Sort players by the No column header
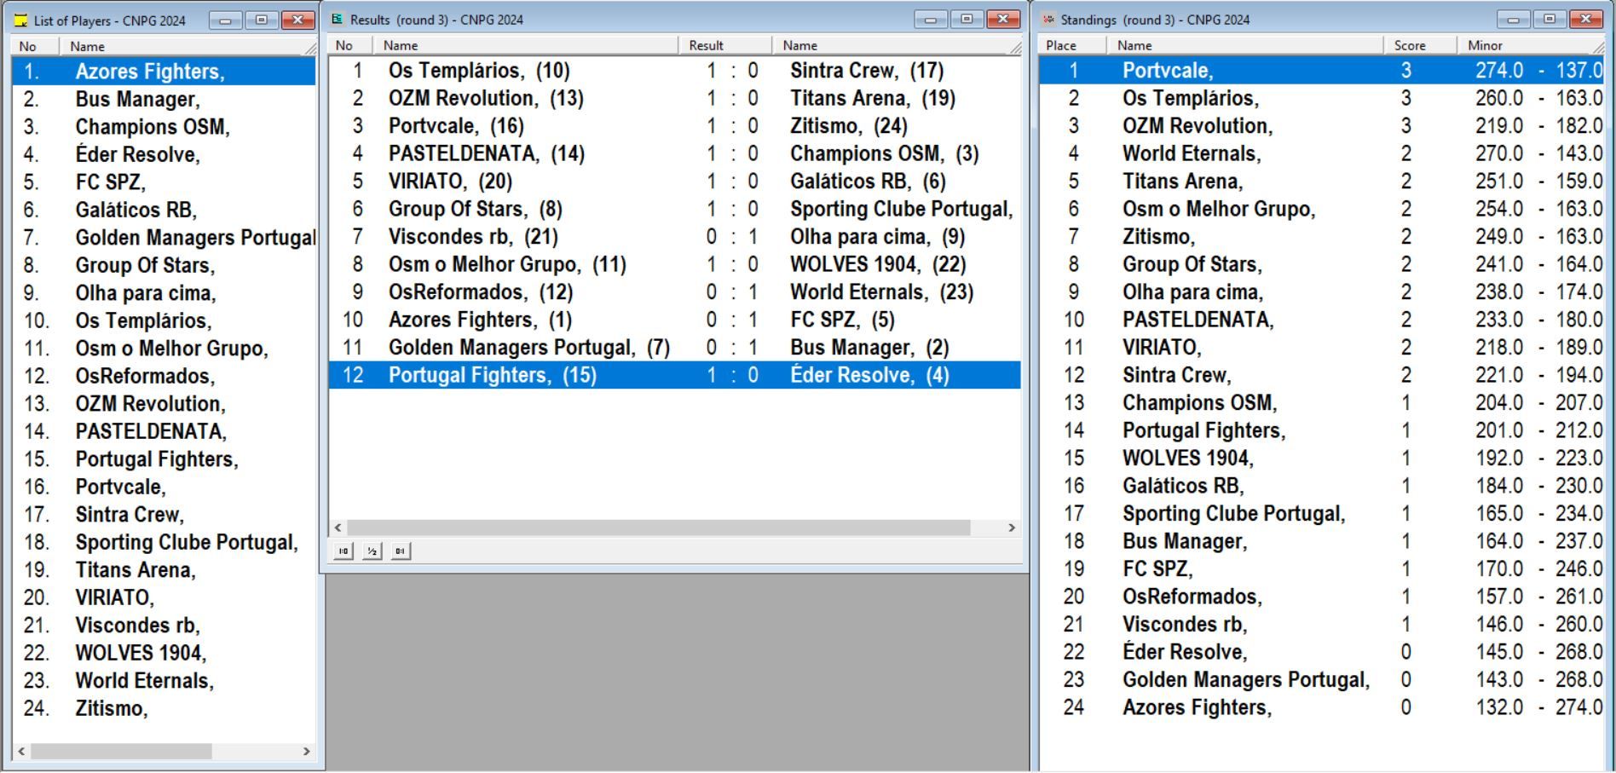Viewport: 1616px width, 773px height. coord(37,46)
